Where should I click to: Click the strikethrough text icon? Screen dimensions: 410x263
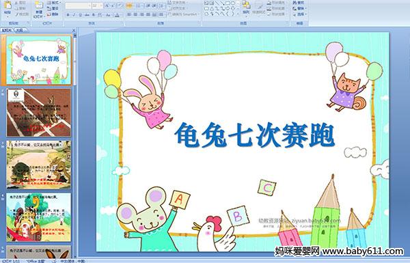87,15
